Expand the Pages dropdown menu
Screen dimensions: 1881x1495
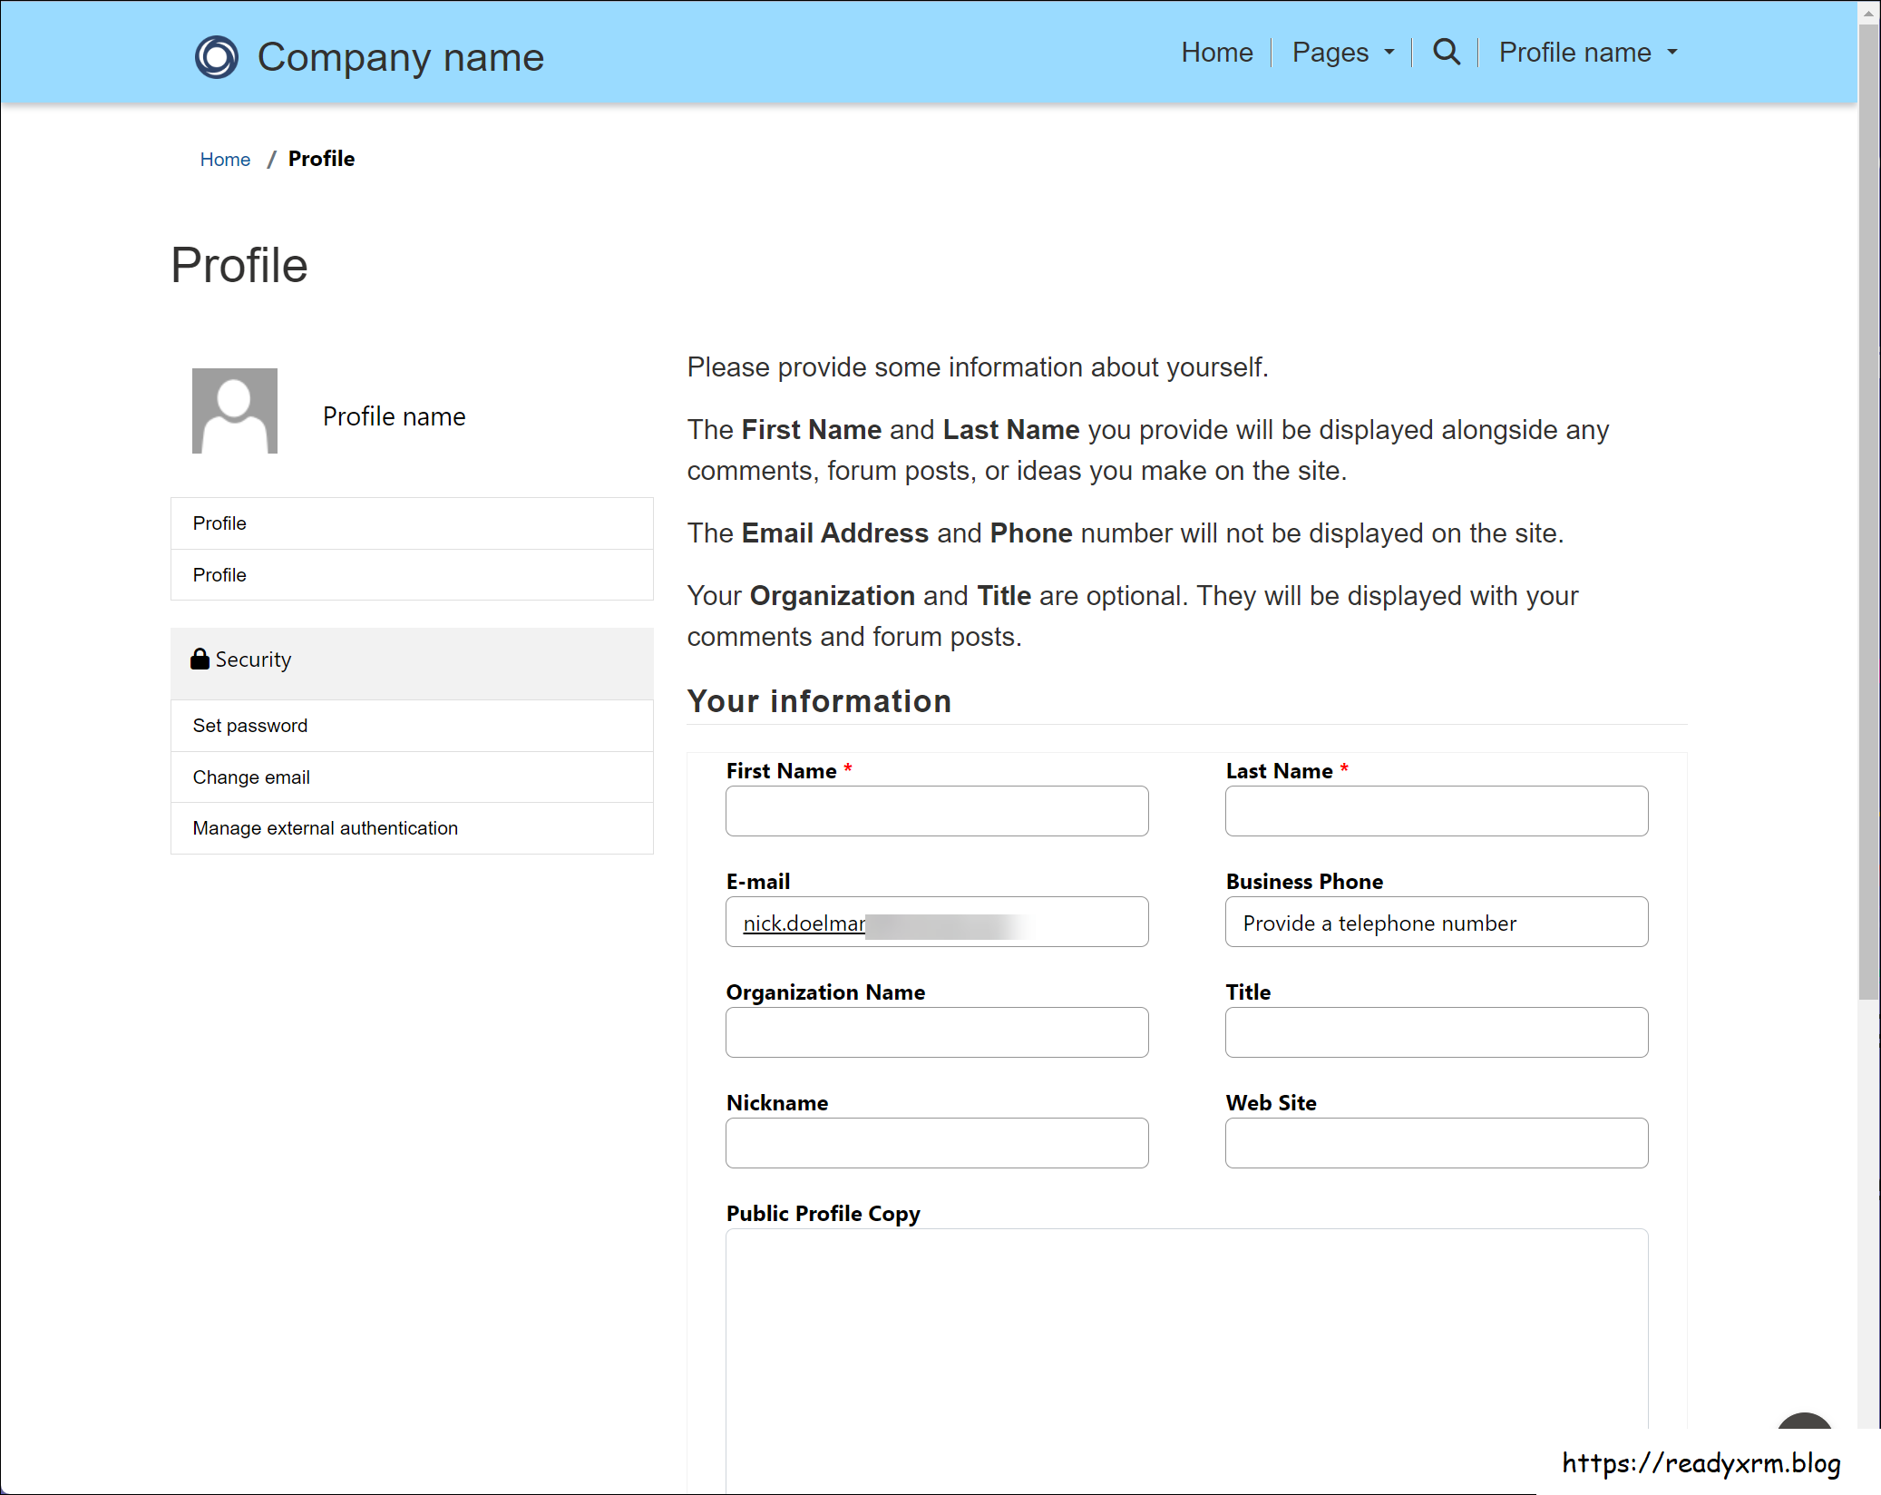point(1330,53)
